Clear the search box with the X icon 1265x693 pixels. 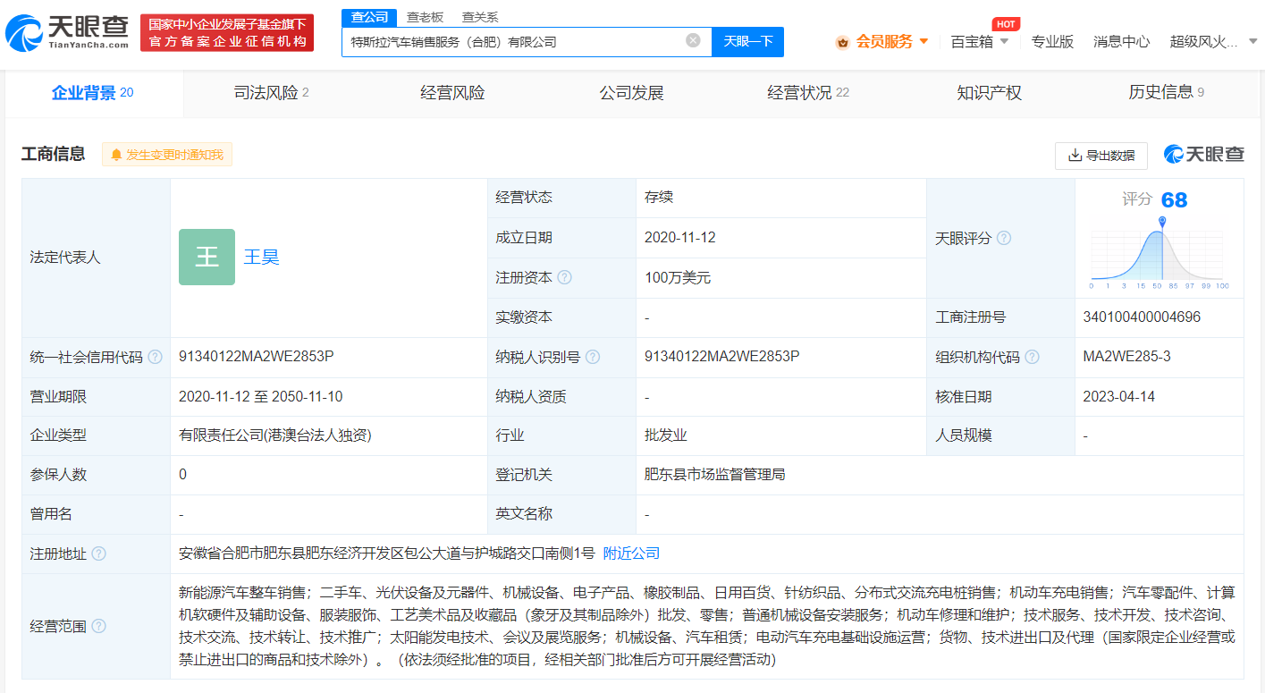coord(693,40)
